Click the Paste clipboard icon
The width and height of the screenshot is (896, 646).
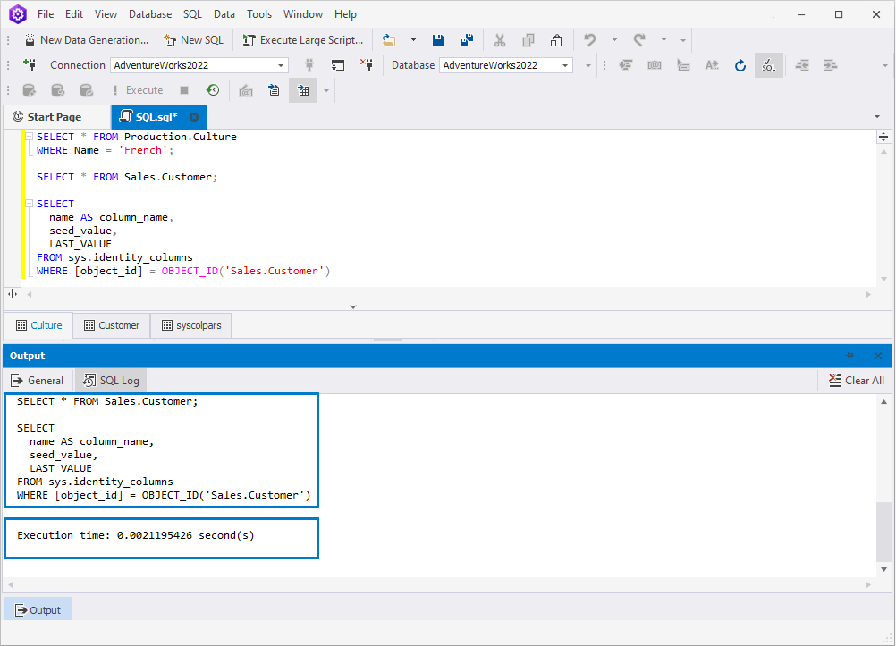click(x=556, y=40)
